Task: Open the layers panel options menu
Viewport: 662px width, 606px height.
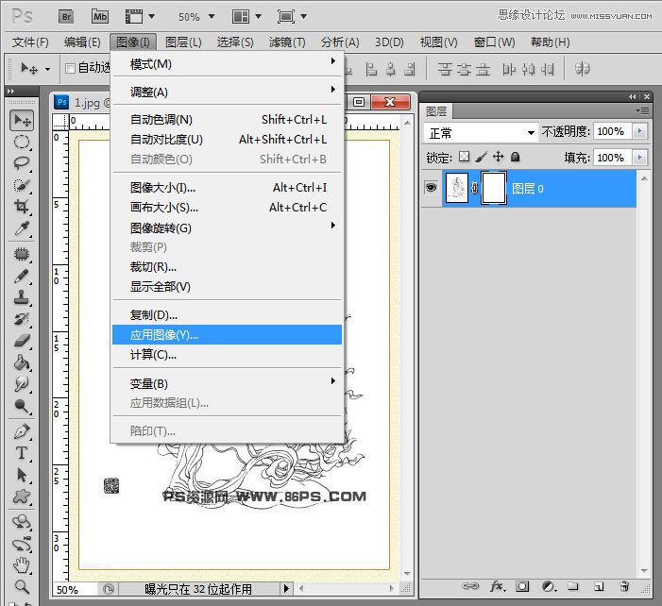Action: click(642, 111)
